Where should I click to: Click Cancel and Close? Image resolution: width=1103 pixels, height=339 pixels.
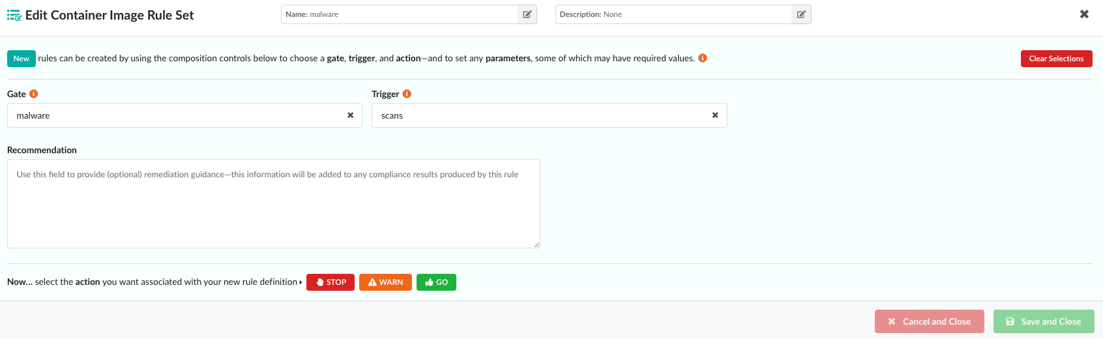[929, 321]
